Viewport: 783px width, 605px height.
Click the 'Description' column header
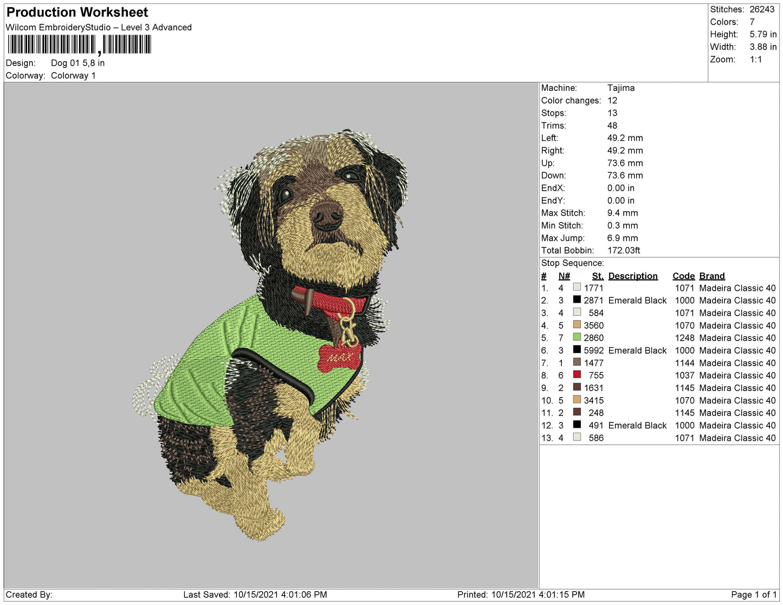(633, 276)
